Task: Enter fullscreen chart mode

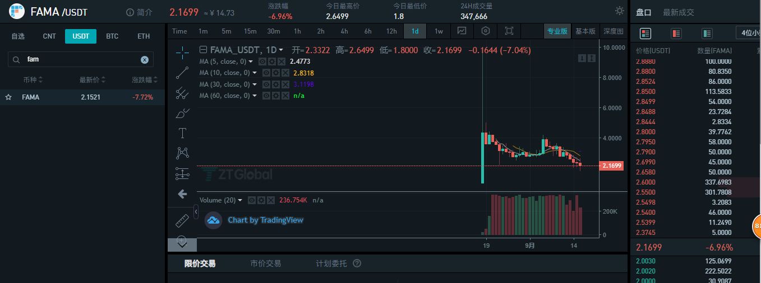Action: [x=509, y=31]
